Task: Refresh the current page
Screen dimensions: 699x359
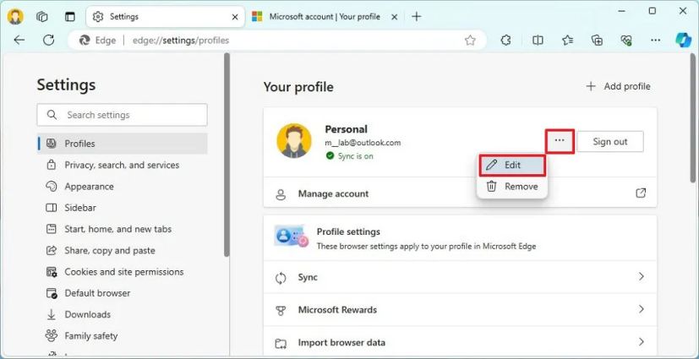Action: point(48,40)
